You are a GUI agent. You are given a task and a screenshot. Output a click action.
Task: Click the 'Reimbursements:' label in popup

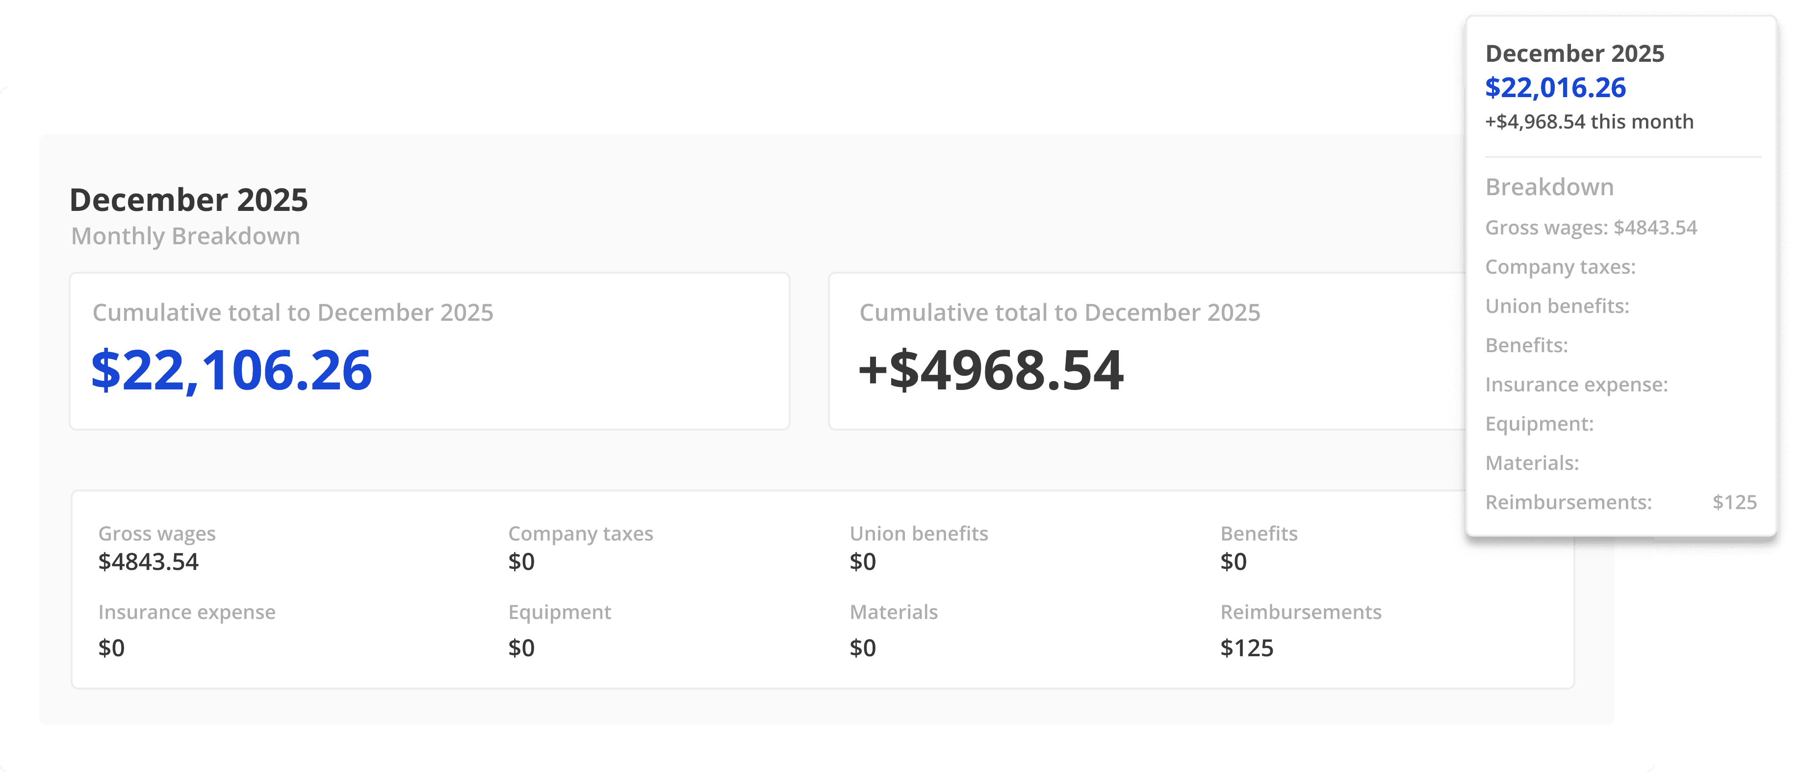pyautogui.click(x=1568, y=502)
